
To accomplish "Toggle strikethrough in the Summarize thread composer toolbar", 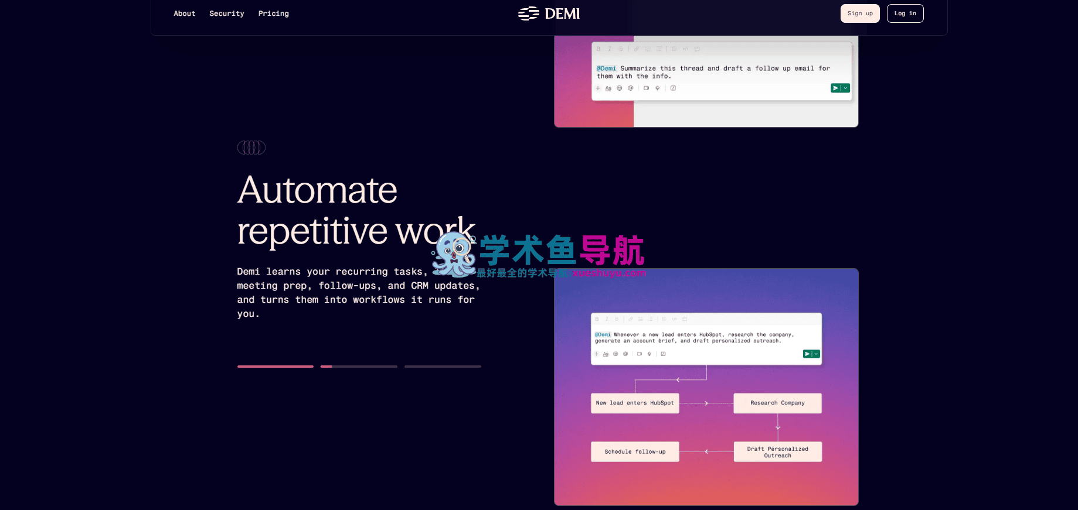I will click(x=621, y=49).
